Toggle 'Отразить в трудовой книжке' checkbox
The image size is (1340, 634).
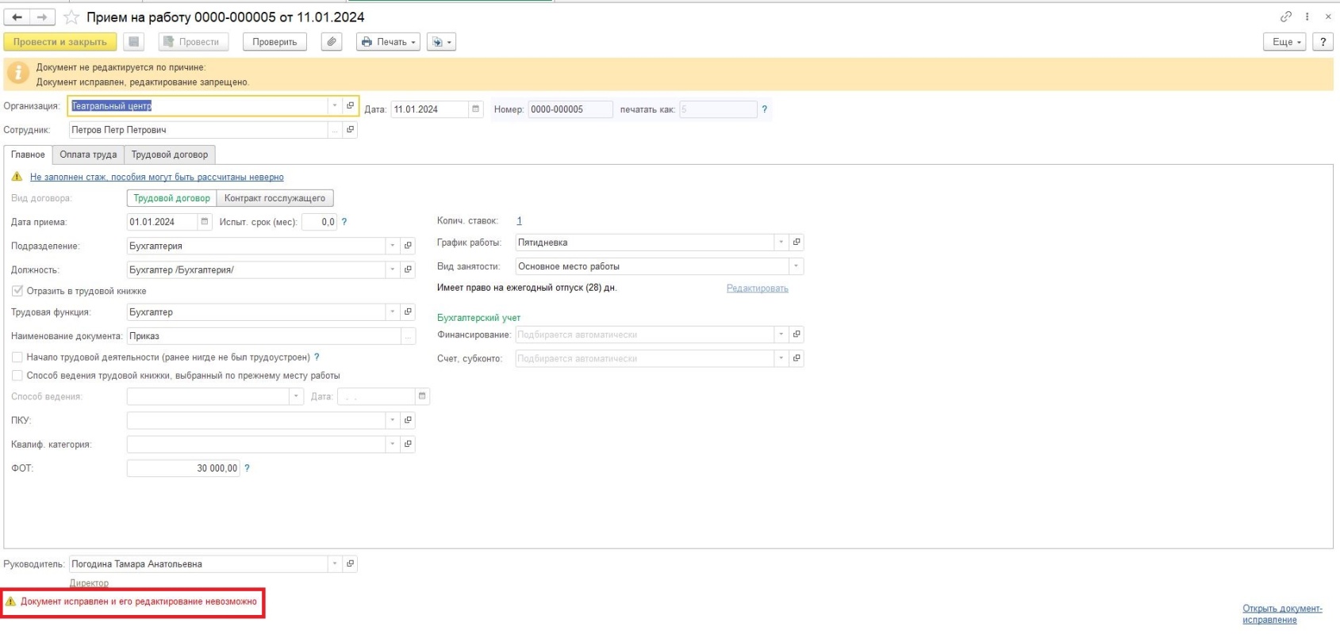pyautogui.click(x=17, y=291)
